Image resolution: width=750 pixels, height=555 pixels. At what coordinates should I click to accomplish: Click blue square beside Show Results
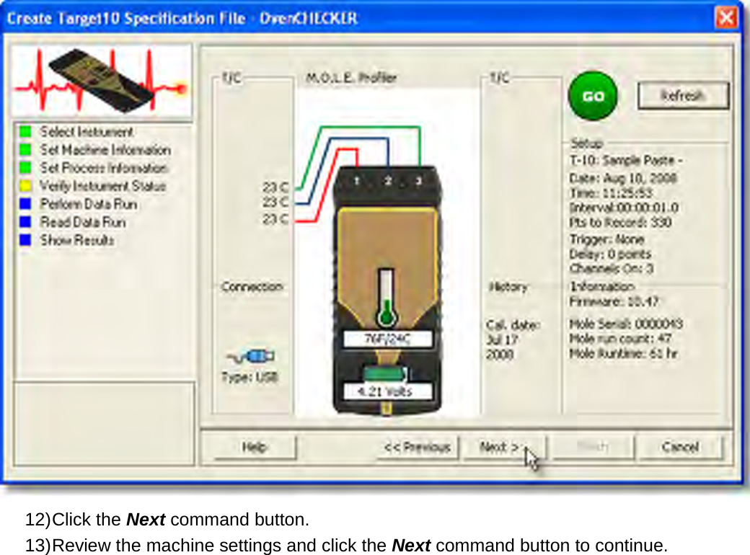point(25,239)
